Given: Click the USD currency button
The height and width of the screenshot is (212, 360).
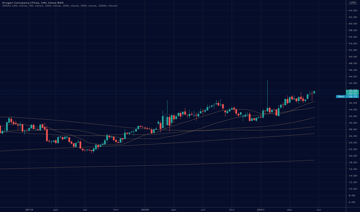Looking at the screenshot, I should coord(353,3).
